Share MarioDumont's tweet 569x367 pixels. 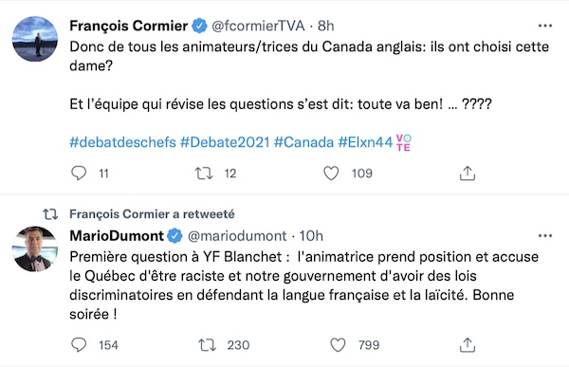pos(468,345)
